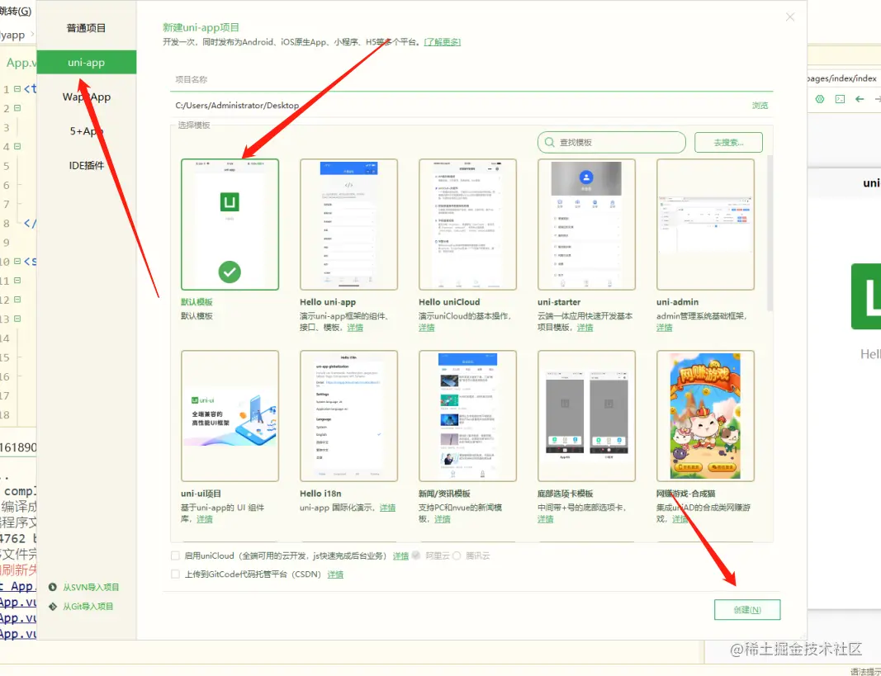Choose the uni-ui项目 template thumbnail

230,416
